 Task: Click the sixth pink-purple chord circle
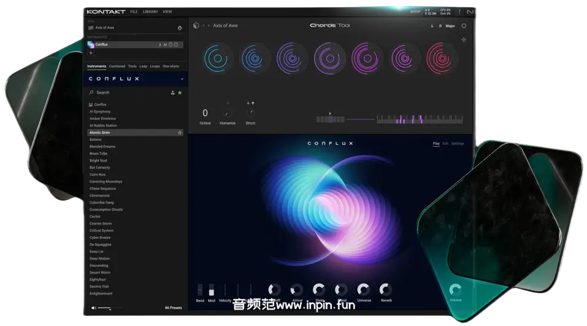tap(404, 59)
